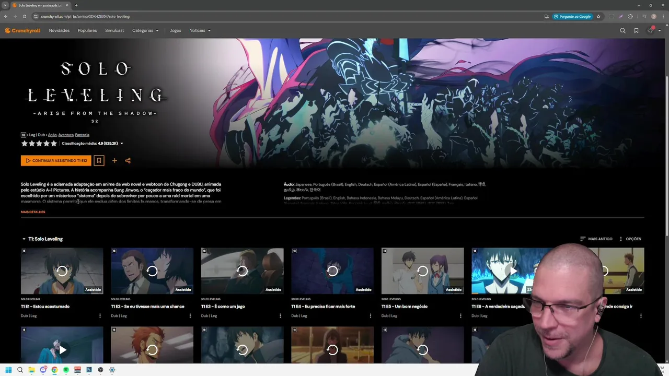Click the Fantasia genre link
669x376 pixels.
82,135
